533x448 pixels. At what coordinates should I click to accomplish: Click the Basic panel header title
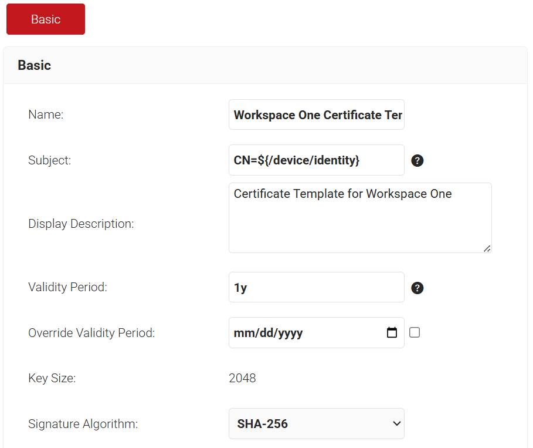[x=35, y=65]
